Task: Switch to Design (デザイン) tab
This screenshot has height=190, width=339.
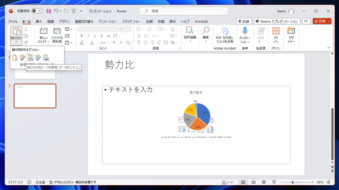Action: (65, 21)
